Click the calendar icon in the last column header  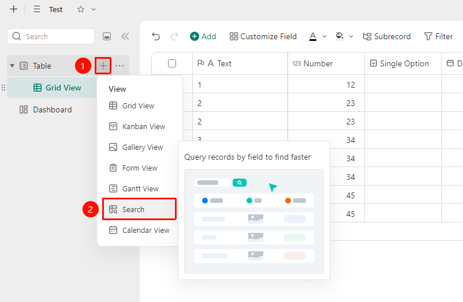tap(450, 63)
